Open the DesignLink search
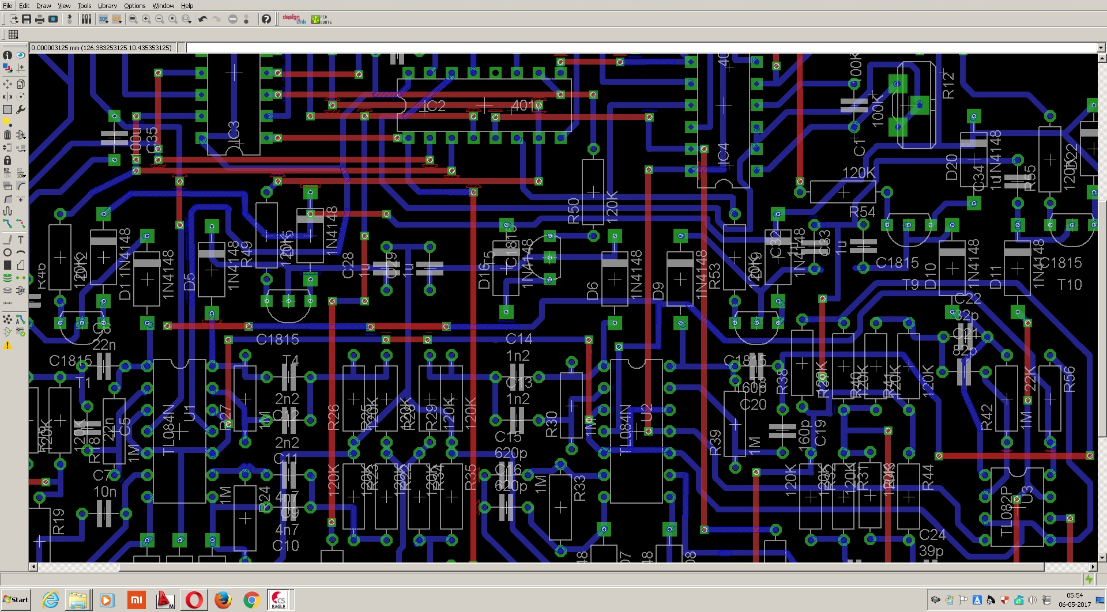The width and height of the screenshot is (1107, 612). [294, 20]
